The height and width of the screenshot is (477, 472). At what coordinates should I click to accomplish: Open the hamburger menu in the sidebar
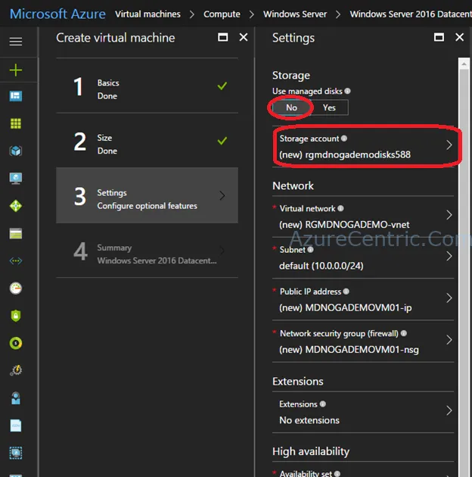click(x=16, y=42)
